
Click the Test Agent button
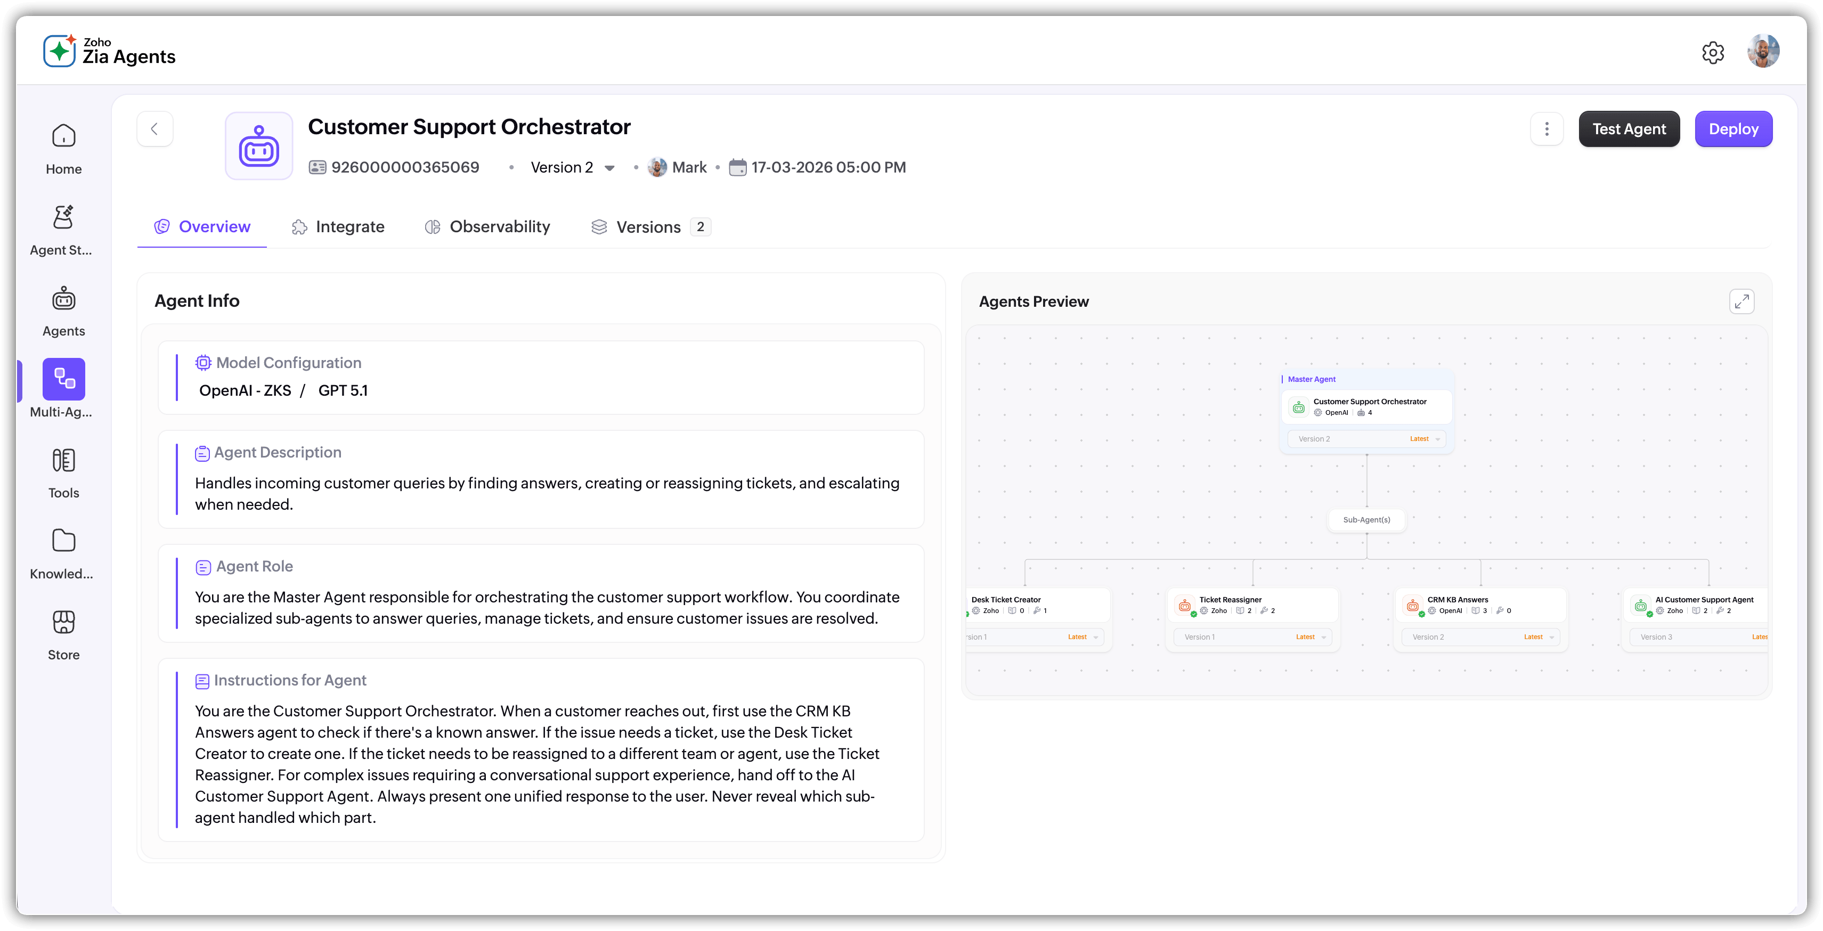point(1629,129)
